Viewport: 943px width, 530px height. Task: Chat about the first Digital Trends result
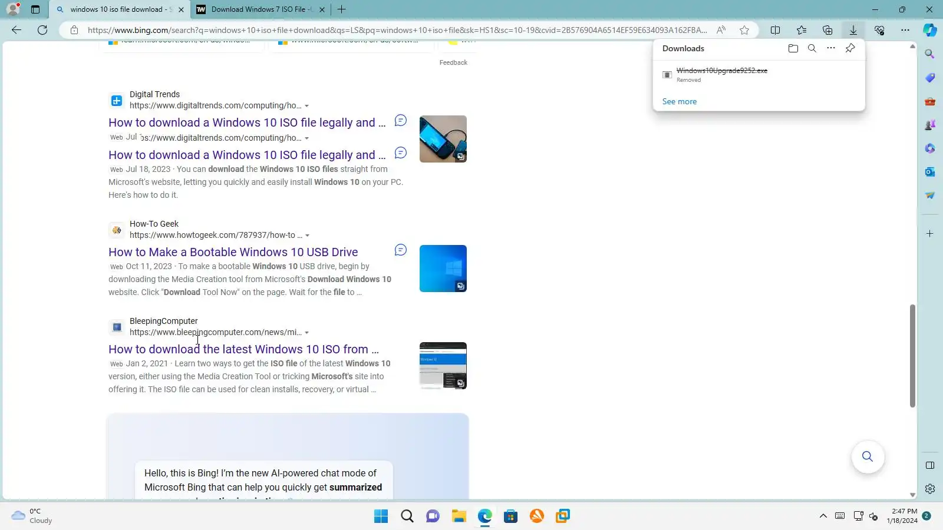click(401, 121)
